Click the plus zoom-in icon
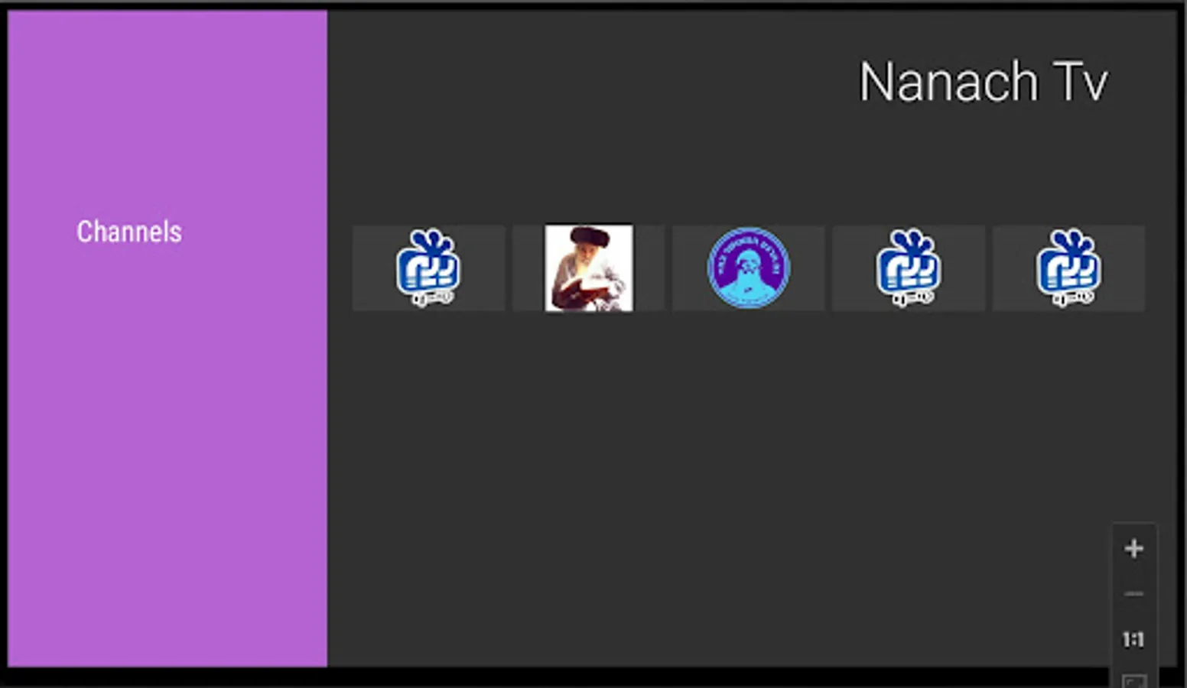Image resolution: width=1187 pixels, height=688 pixels. [1134, 548]
